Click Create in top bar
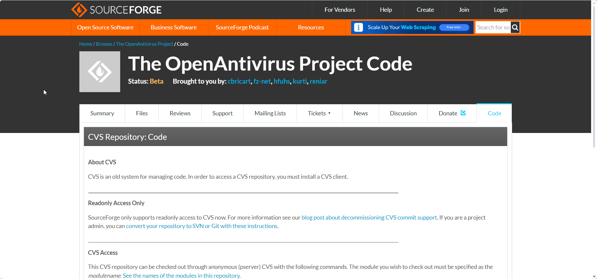Image resolution: width=597 pixels, height=279 pixels. pyautogui.click(x=425, y=10)
